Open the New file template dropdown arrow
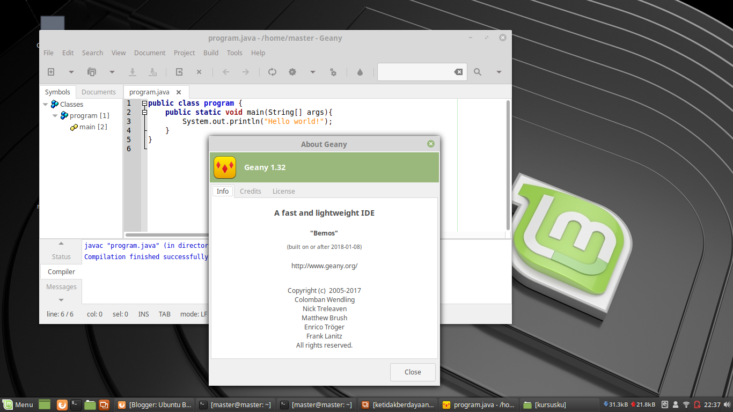 (71, 72)
